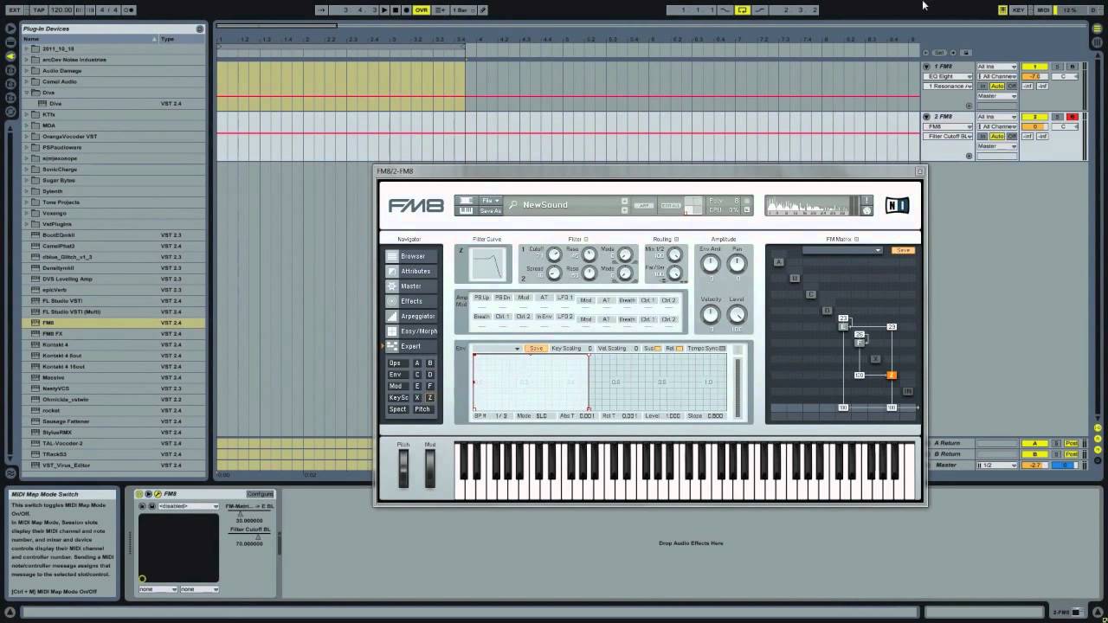
Task: Select the highlighted plug-in device browser icon
Action: point(10,56)
